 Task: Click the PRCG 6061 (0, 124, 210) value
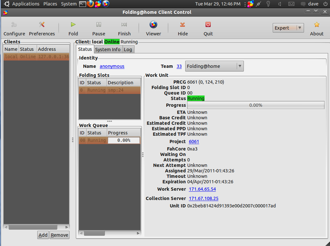pos(206,82)
